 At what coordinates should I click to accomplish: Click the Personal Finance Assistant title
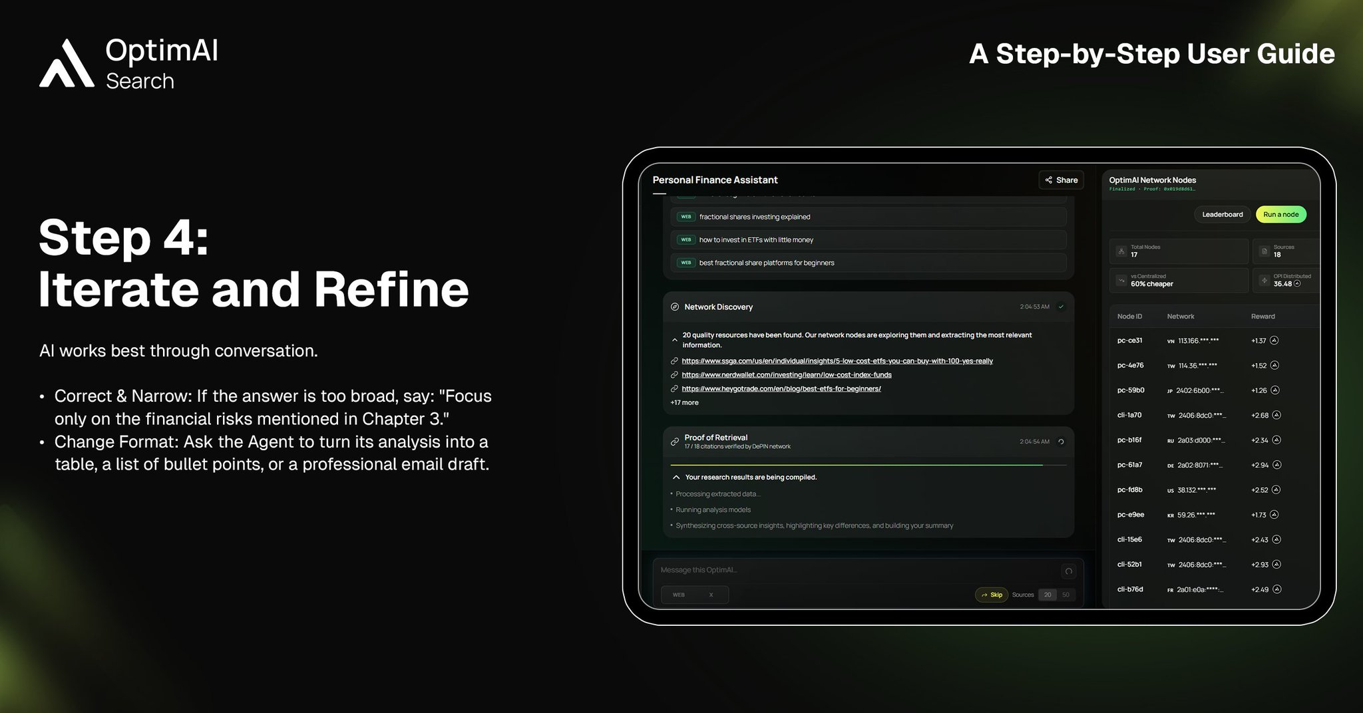tap(715, 180)
